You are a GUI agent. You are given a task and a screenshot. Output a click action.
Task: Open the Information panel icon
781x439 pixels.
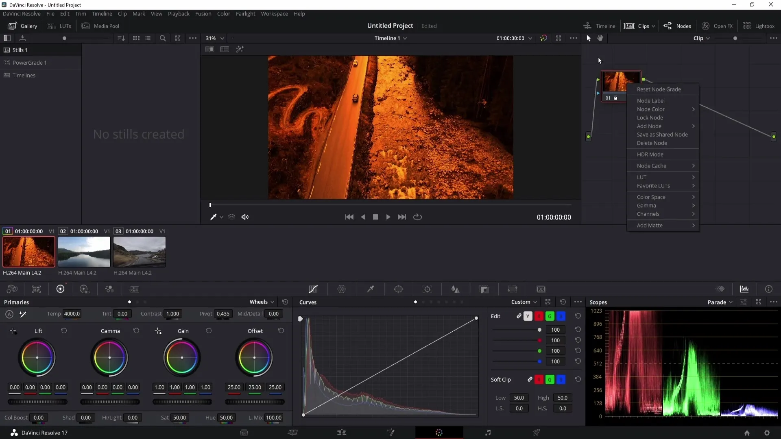click(x=769, y=289)
